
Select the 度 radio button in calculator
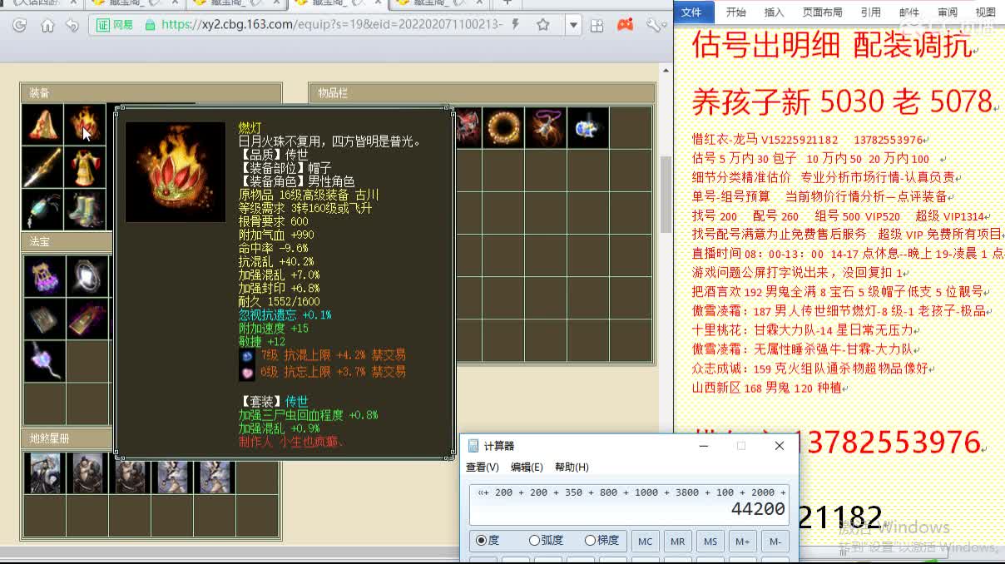coord(488,541)
